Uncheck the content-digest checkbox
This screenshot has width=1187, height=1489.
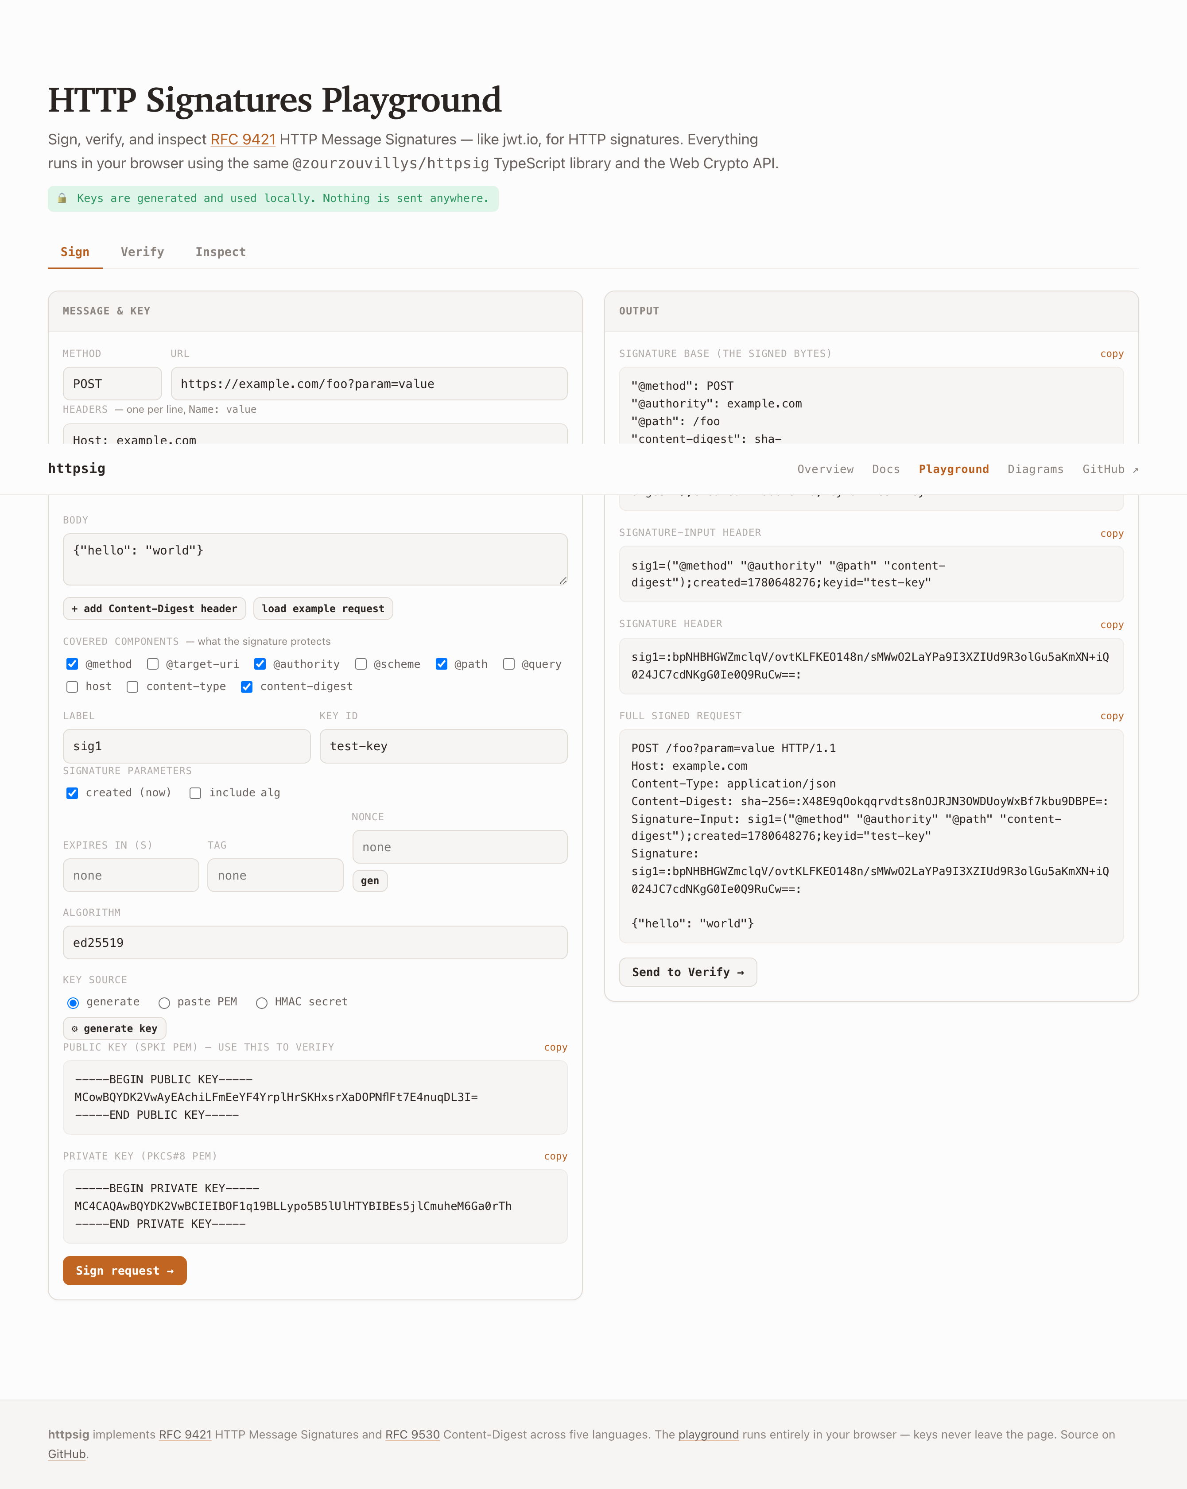point(247,686)
